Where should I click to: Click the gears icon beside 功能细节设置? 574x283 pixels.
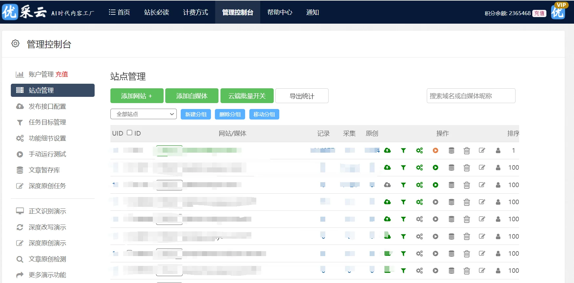tap(20, 138)
